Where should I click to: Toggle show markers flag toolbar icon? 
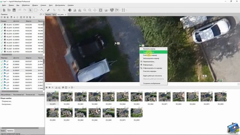[117, 10]
